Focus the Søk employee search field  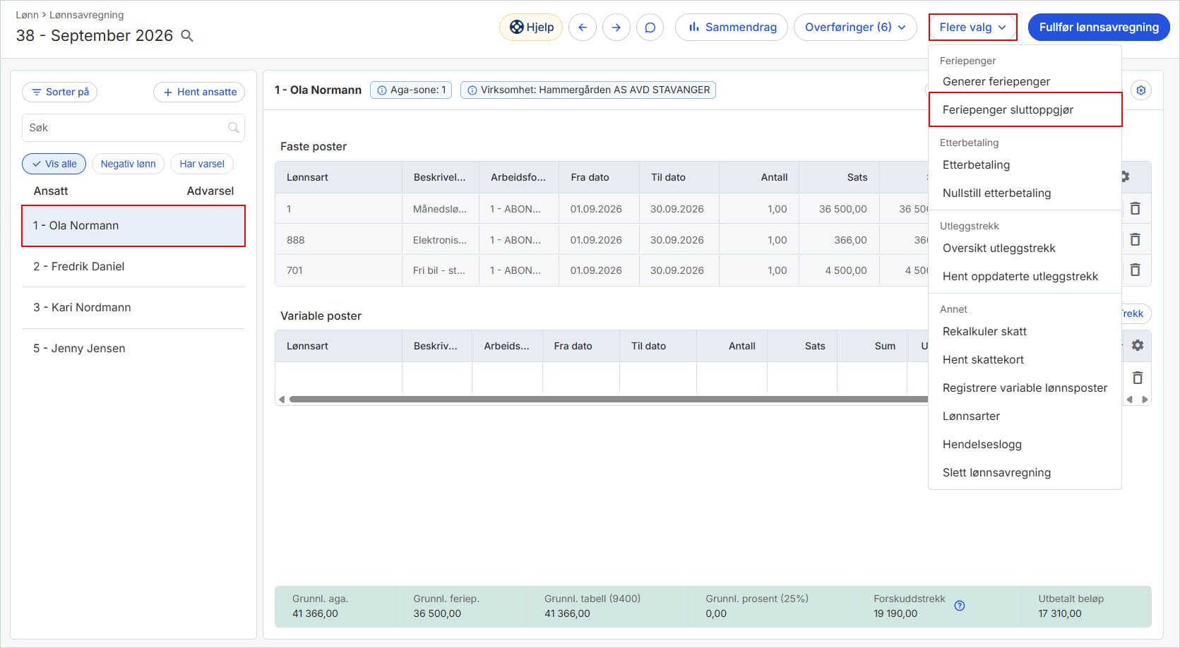(x=133, y=128)
